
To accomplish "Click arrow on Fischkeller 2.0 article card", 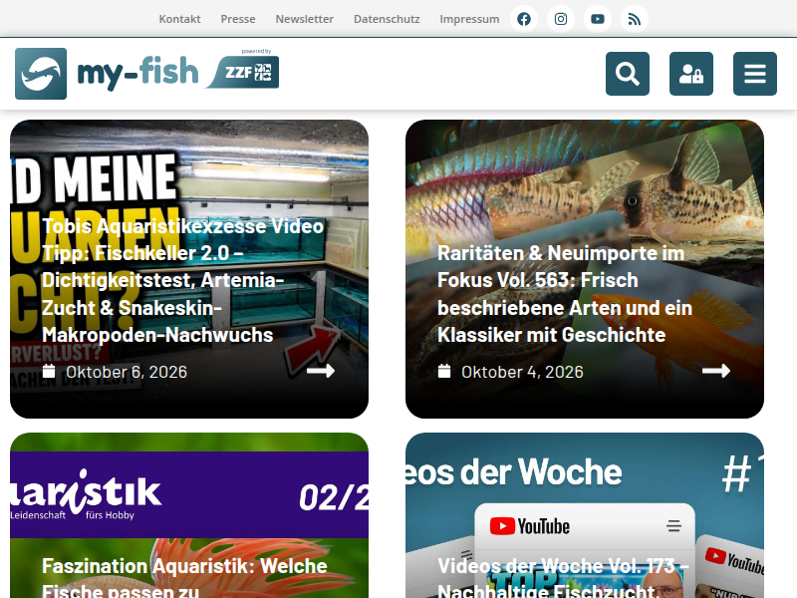I will [x=321, y=371].
